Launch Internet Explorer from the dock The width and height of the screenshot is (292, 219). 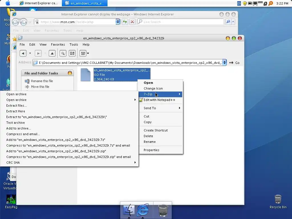tap(143, 210)
